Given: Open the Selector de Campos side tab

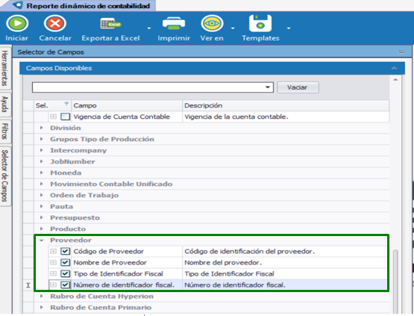Looking at the screenshot, I should 4,176.
